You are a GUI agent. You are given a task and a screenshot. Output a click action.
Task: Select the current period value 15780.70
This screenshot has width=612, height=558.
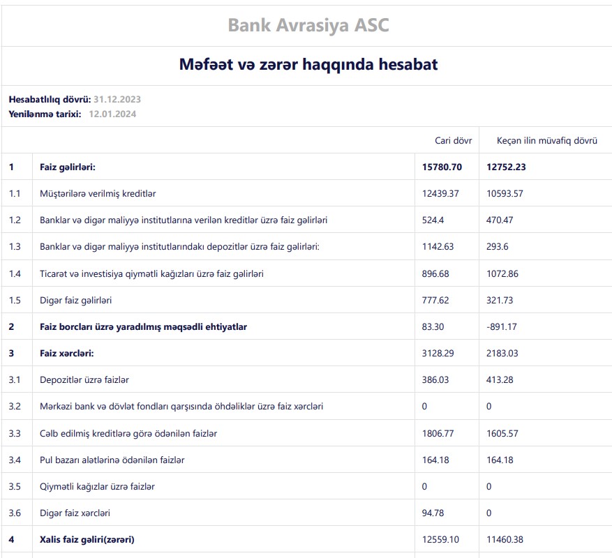click(442, 167)
